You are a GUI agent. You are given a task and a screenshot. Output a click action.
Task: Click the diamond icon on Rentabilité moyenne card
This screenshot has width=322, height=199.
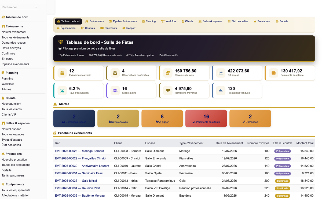tap(168, 91)
